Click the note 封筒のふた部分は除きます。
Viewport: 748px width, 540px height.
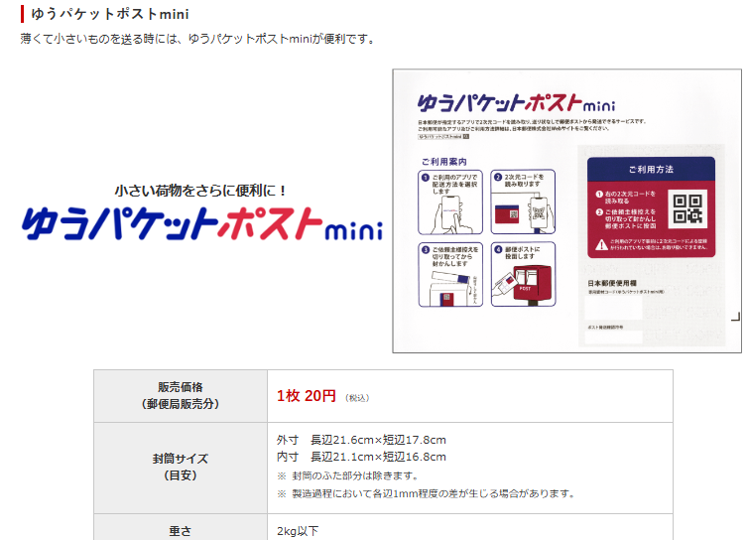[x=355, y=475]
